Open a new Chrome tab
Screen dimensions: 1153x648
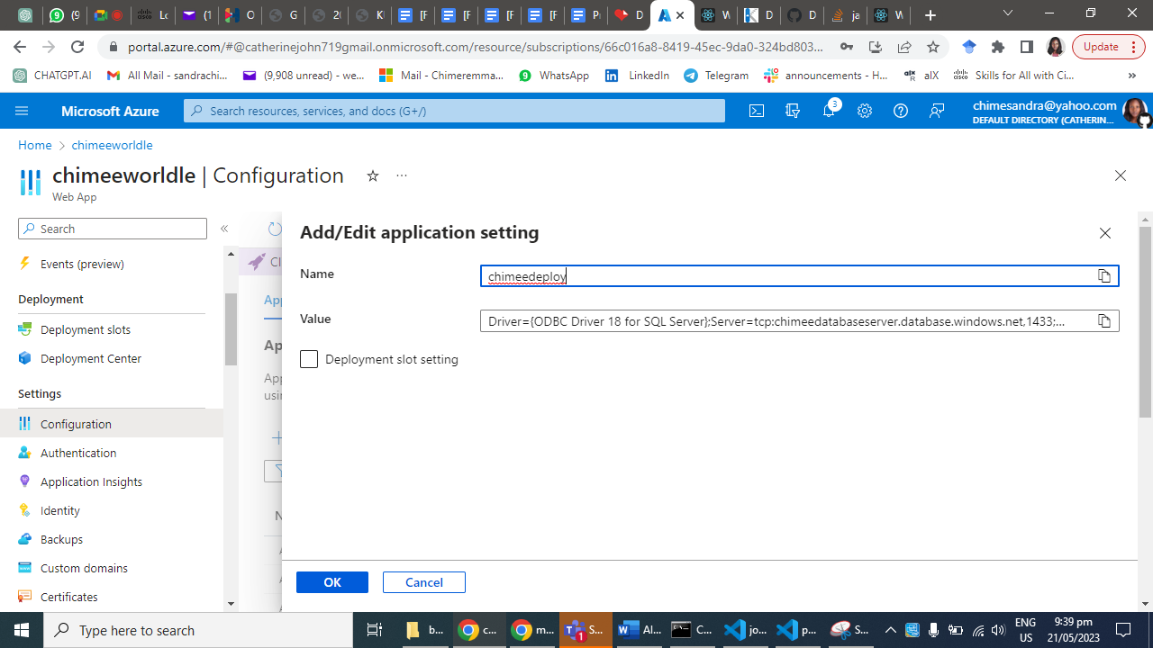coord(931,15)
